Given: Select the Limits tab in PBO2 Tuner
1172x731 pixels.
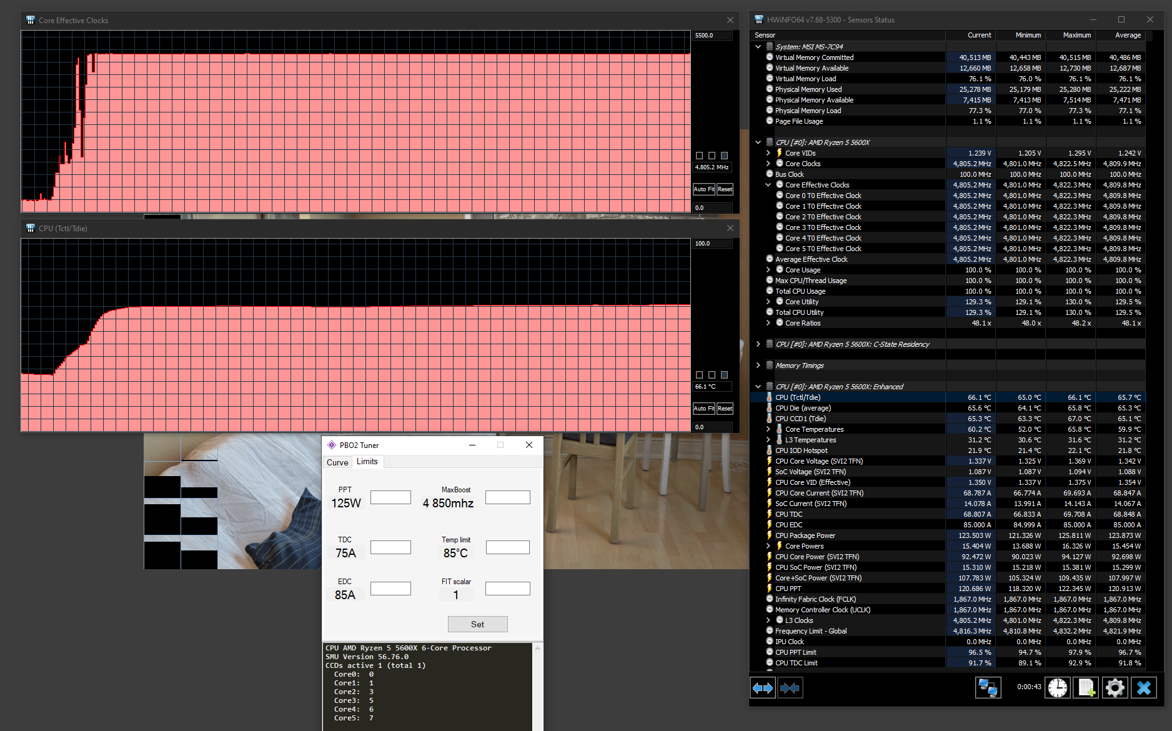Looking at the screenshot, I should click(367, 462).
